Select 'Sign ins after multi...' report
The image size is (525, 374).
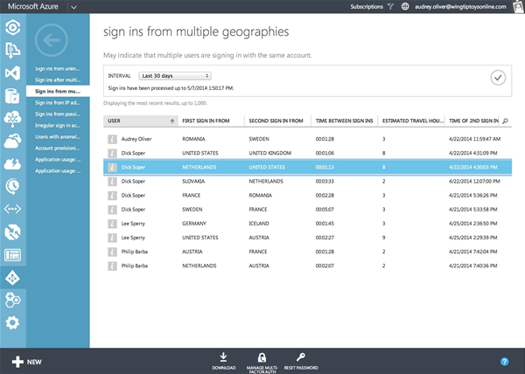click(x=58, y=80)
